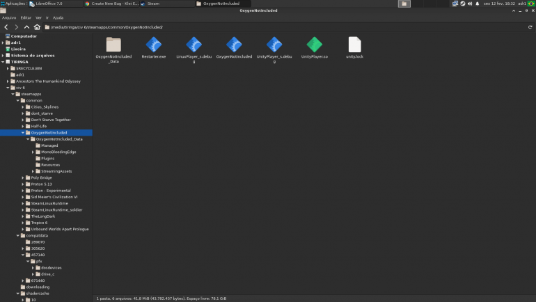Collapse the steamapps folder node
536x302 pixels.
tap(13, 94)
